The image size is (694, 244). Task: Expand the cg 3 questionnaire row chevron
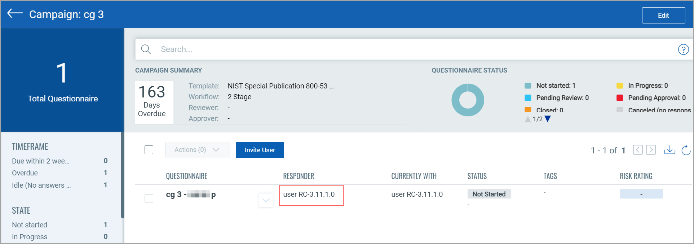tap(266, 200)
